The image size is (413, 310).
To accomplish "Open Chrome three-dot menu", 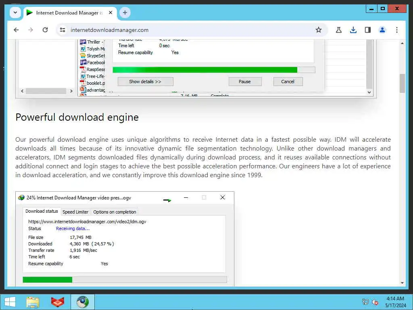I will (397, 30).
